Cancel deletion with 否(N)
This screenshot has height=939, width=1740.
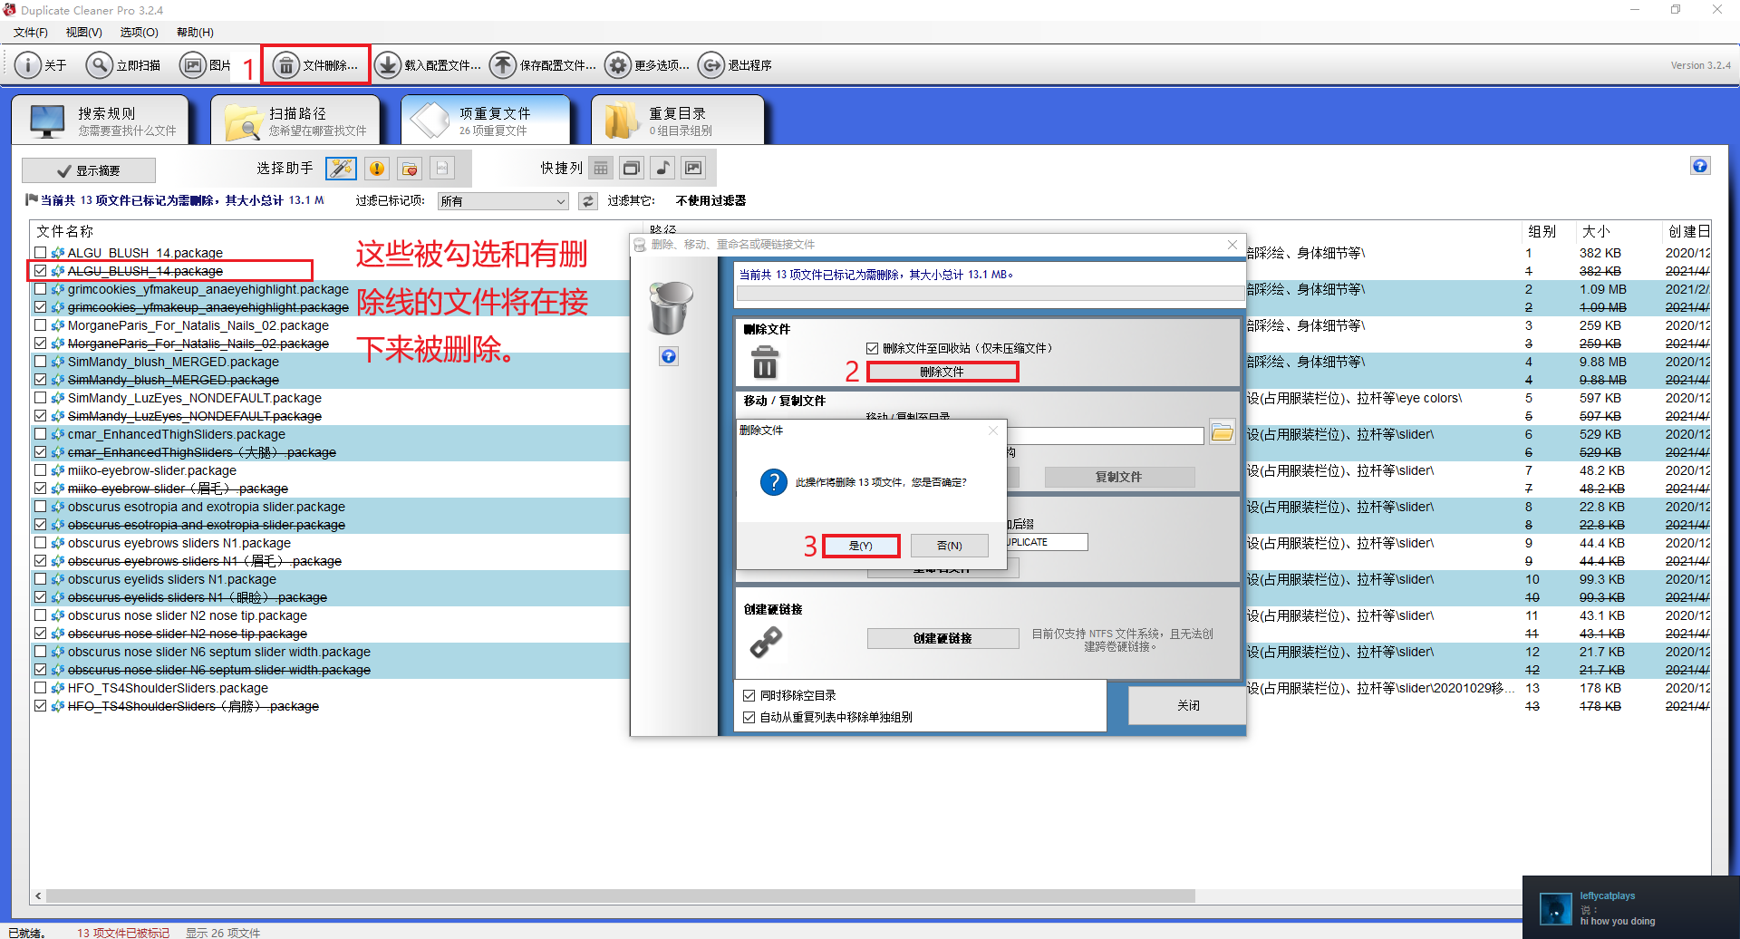point(950,546)
